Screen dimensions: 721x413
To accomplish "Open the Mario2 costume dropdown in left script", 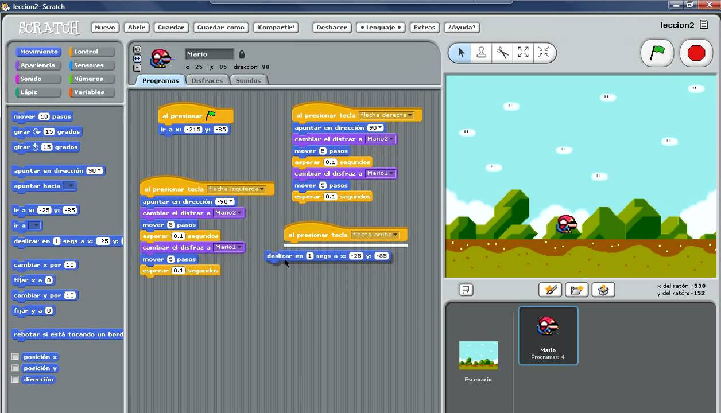I will [239, 213].
